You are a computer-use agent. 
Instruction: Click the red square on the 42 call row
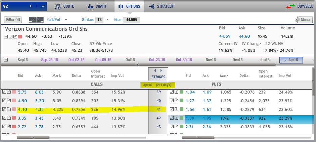click(14, 118)
